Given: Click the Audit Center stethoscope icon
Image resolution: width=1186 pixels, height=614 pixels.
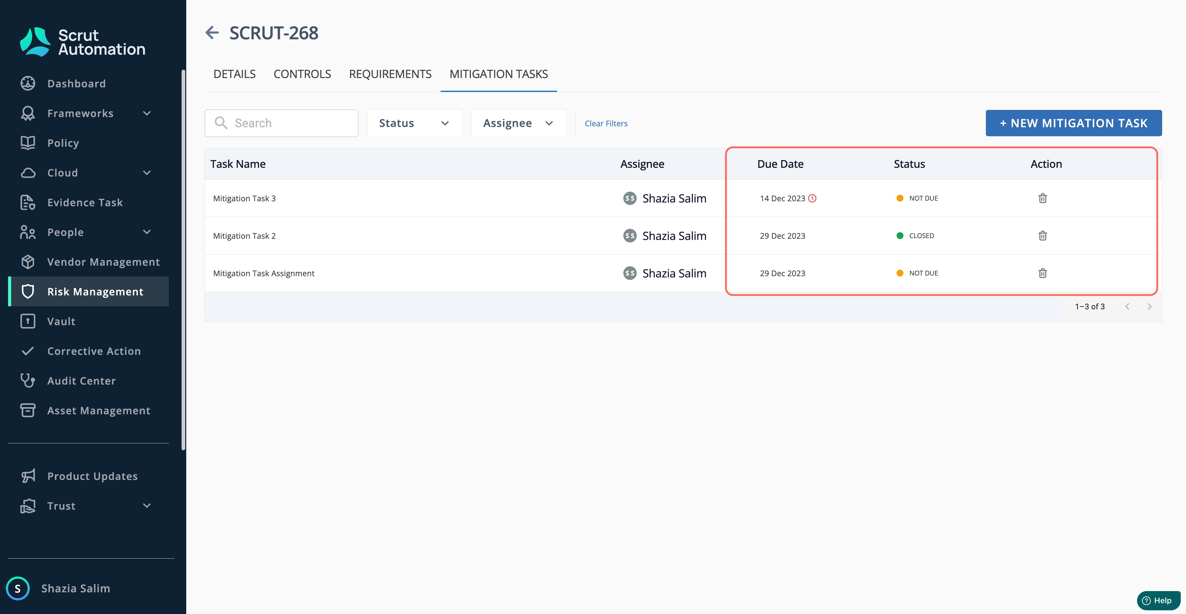Looking at the screenshot, I should tap(28, 381).
